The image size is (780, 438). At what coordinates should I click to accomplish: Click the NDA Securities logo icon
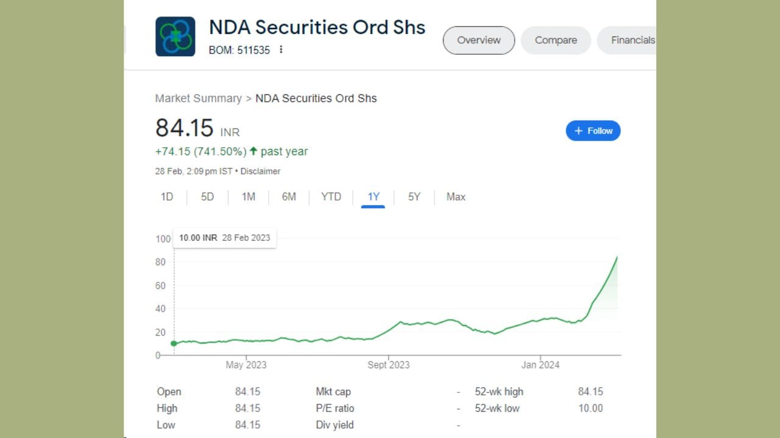click(175, 36)
